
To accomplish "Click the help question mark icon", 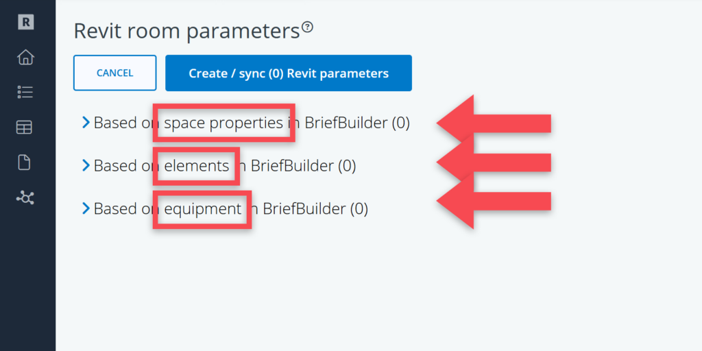I will (x=308, y=28).
